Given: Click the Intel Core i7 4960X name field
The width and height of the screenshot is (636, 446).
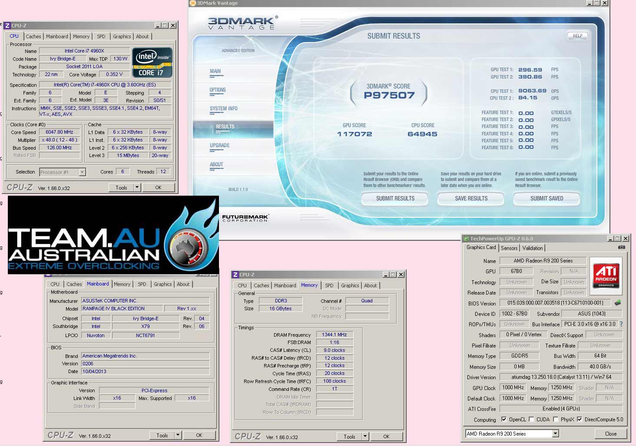Looking at the screenshot, I should point(84,51).
